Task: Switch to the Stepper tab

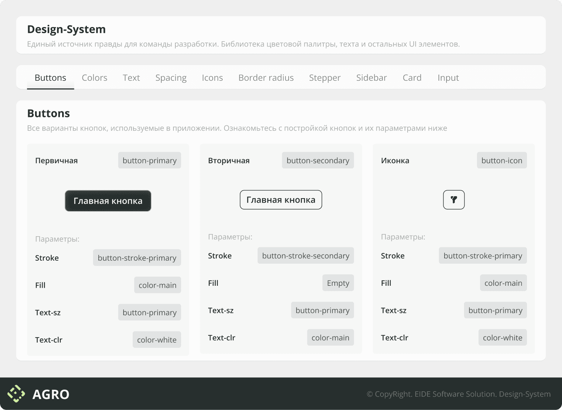Action: [x=325, y=78]
